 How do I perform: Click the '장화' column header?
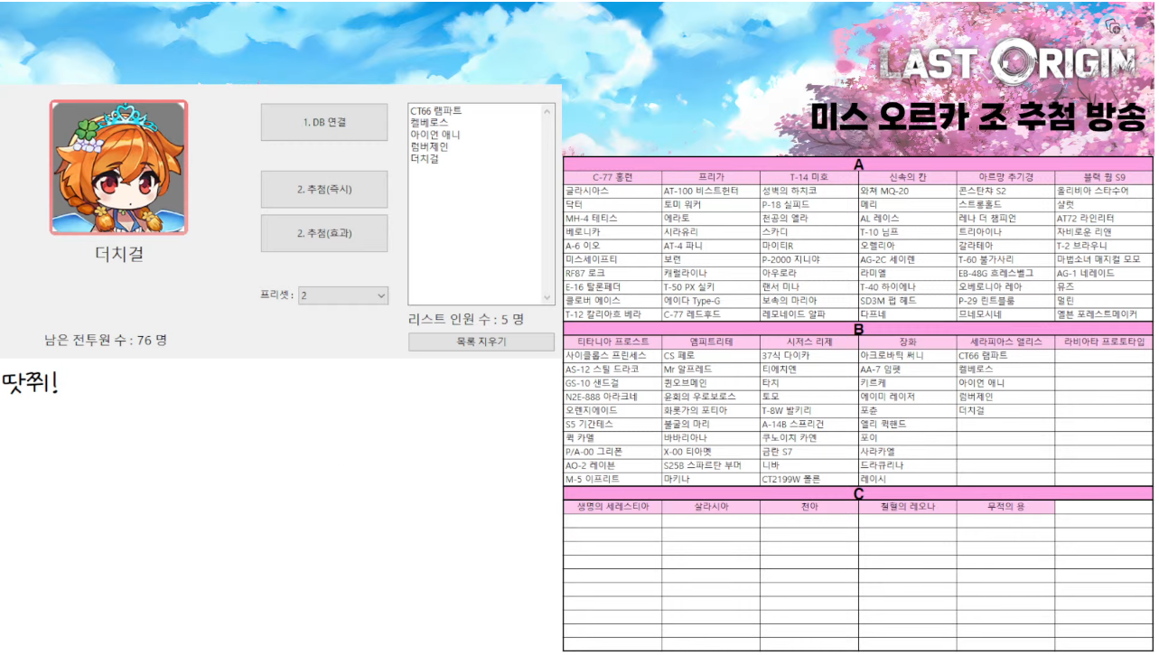908,342
